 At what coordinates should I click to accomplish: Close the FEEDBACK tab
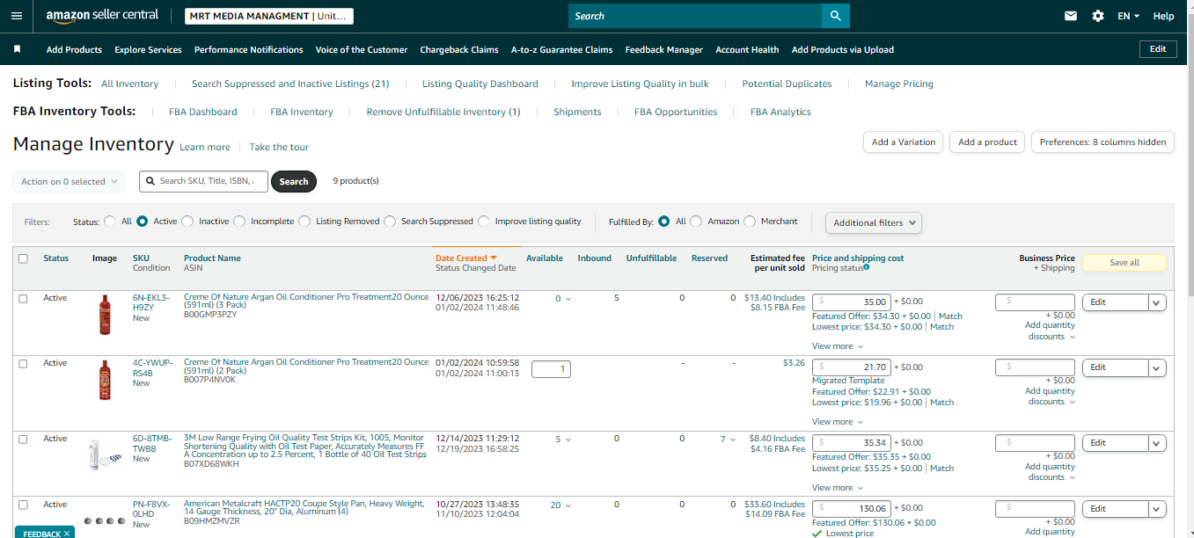[x=68, y=534]
